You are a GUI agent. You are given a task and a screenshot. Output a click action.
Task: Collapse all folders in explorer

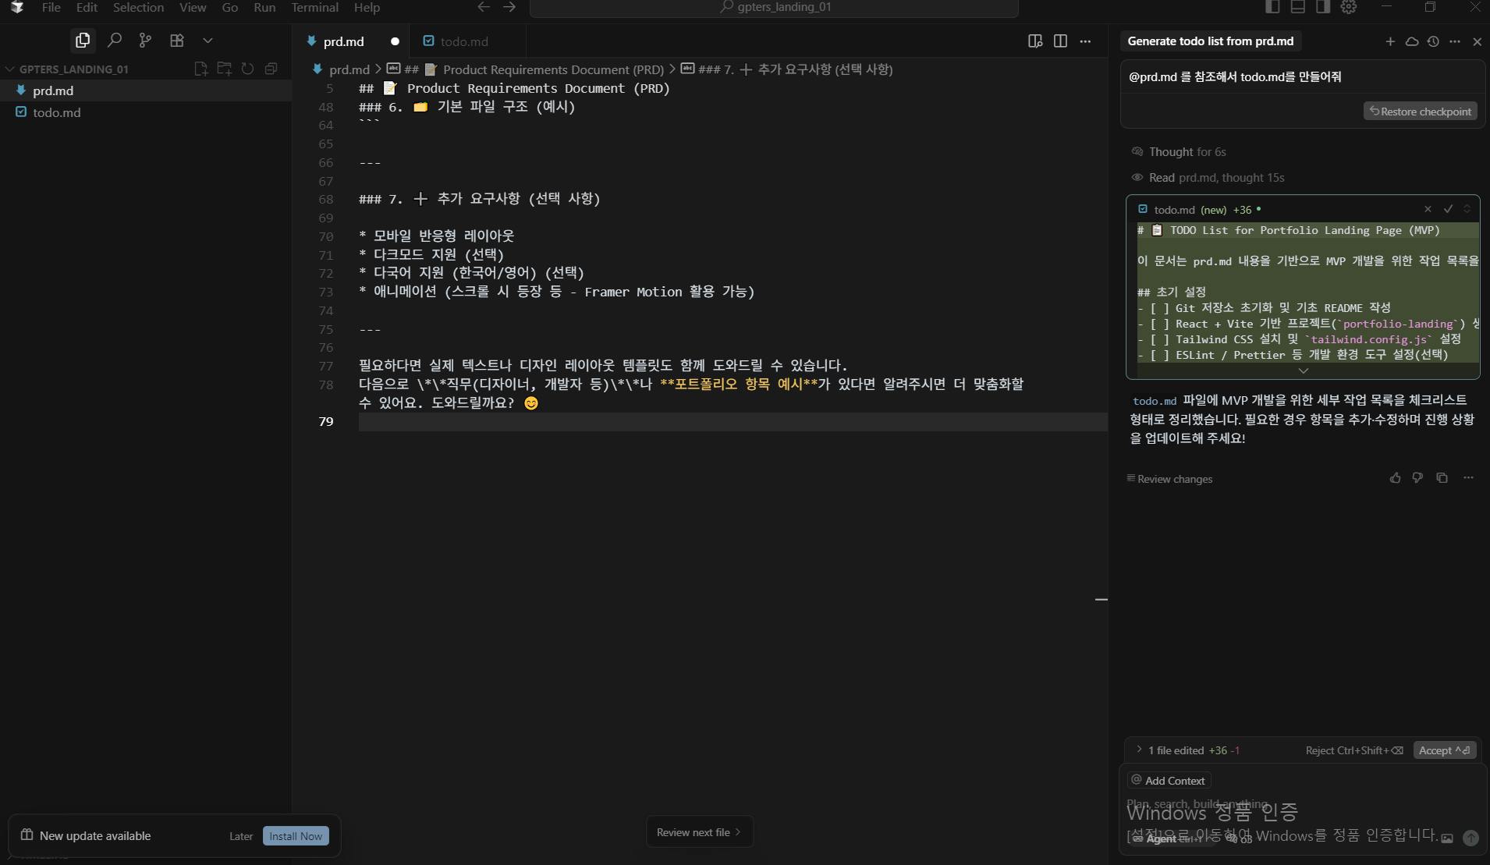[271, 69]
